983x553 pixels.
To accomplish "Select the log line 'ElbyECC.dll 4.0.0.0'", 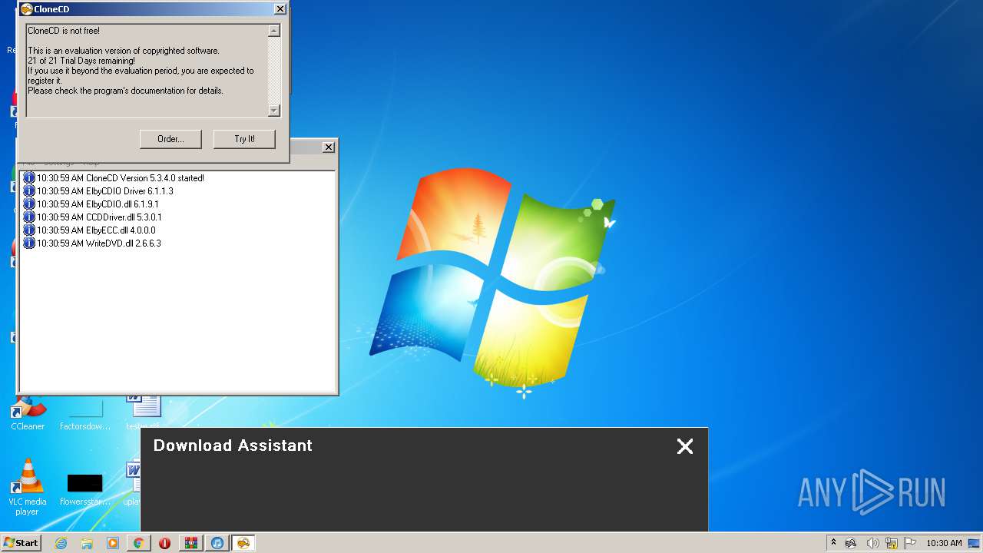I will coord(96,230).
